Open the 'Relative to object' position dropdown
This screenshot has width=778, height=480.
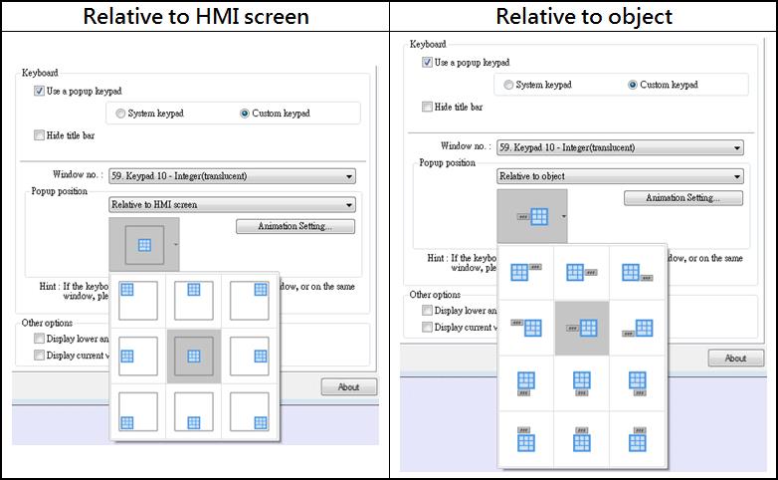620,176
